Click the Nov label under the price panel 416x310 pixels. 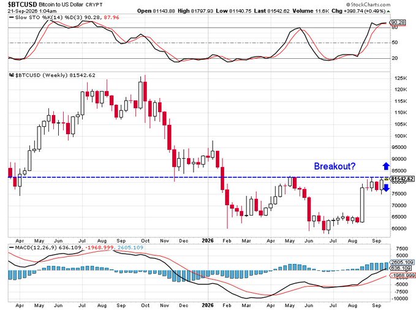tap(164, 241)
